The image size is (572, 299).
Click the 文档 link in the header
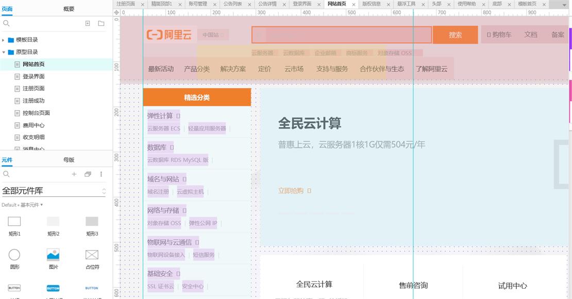click(531, 35)
